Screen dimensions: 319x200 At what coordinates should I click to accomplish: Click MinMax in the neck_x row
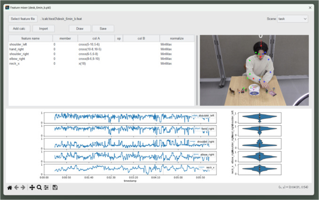coord(166,64)
